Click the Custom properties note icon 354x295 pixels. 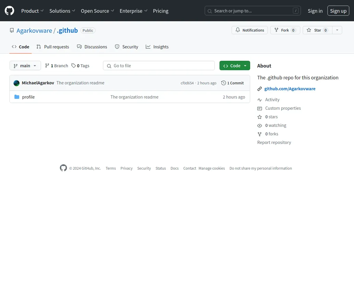[260, 108]
